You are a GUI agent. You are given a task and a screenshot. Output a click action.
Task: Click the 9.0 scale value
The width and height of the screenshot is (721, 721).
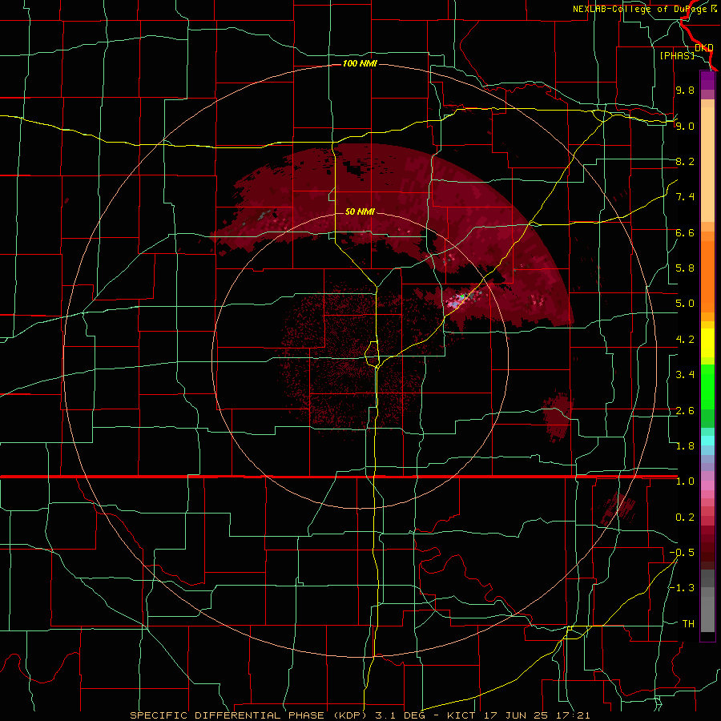tap(685, 126)
